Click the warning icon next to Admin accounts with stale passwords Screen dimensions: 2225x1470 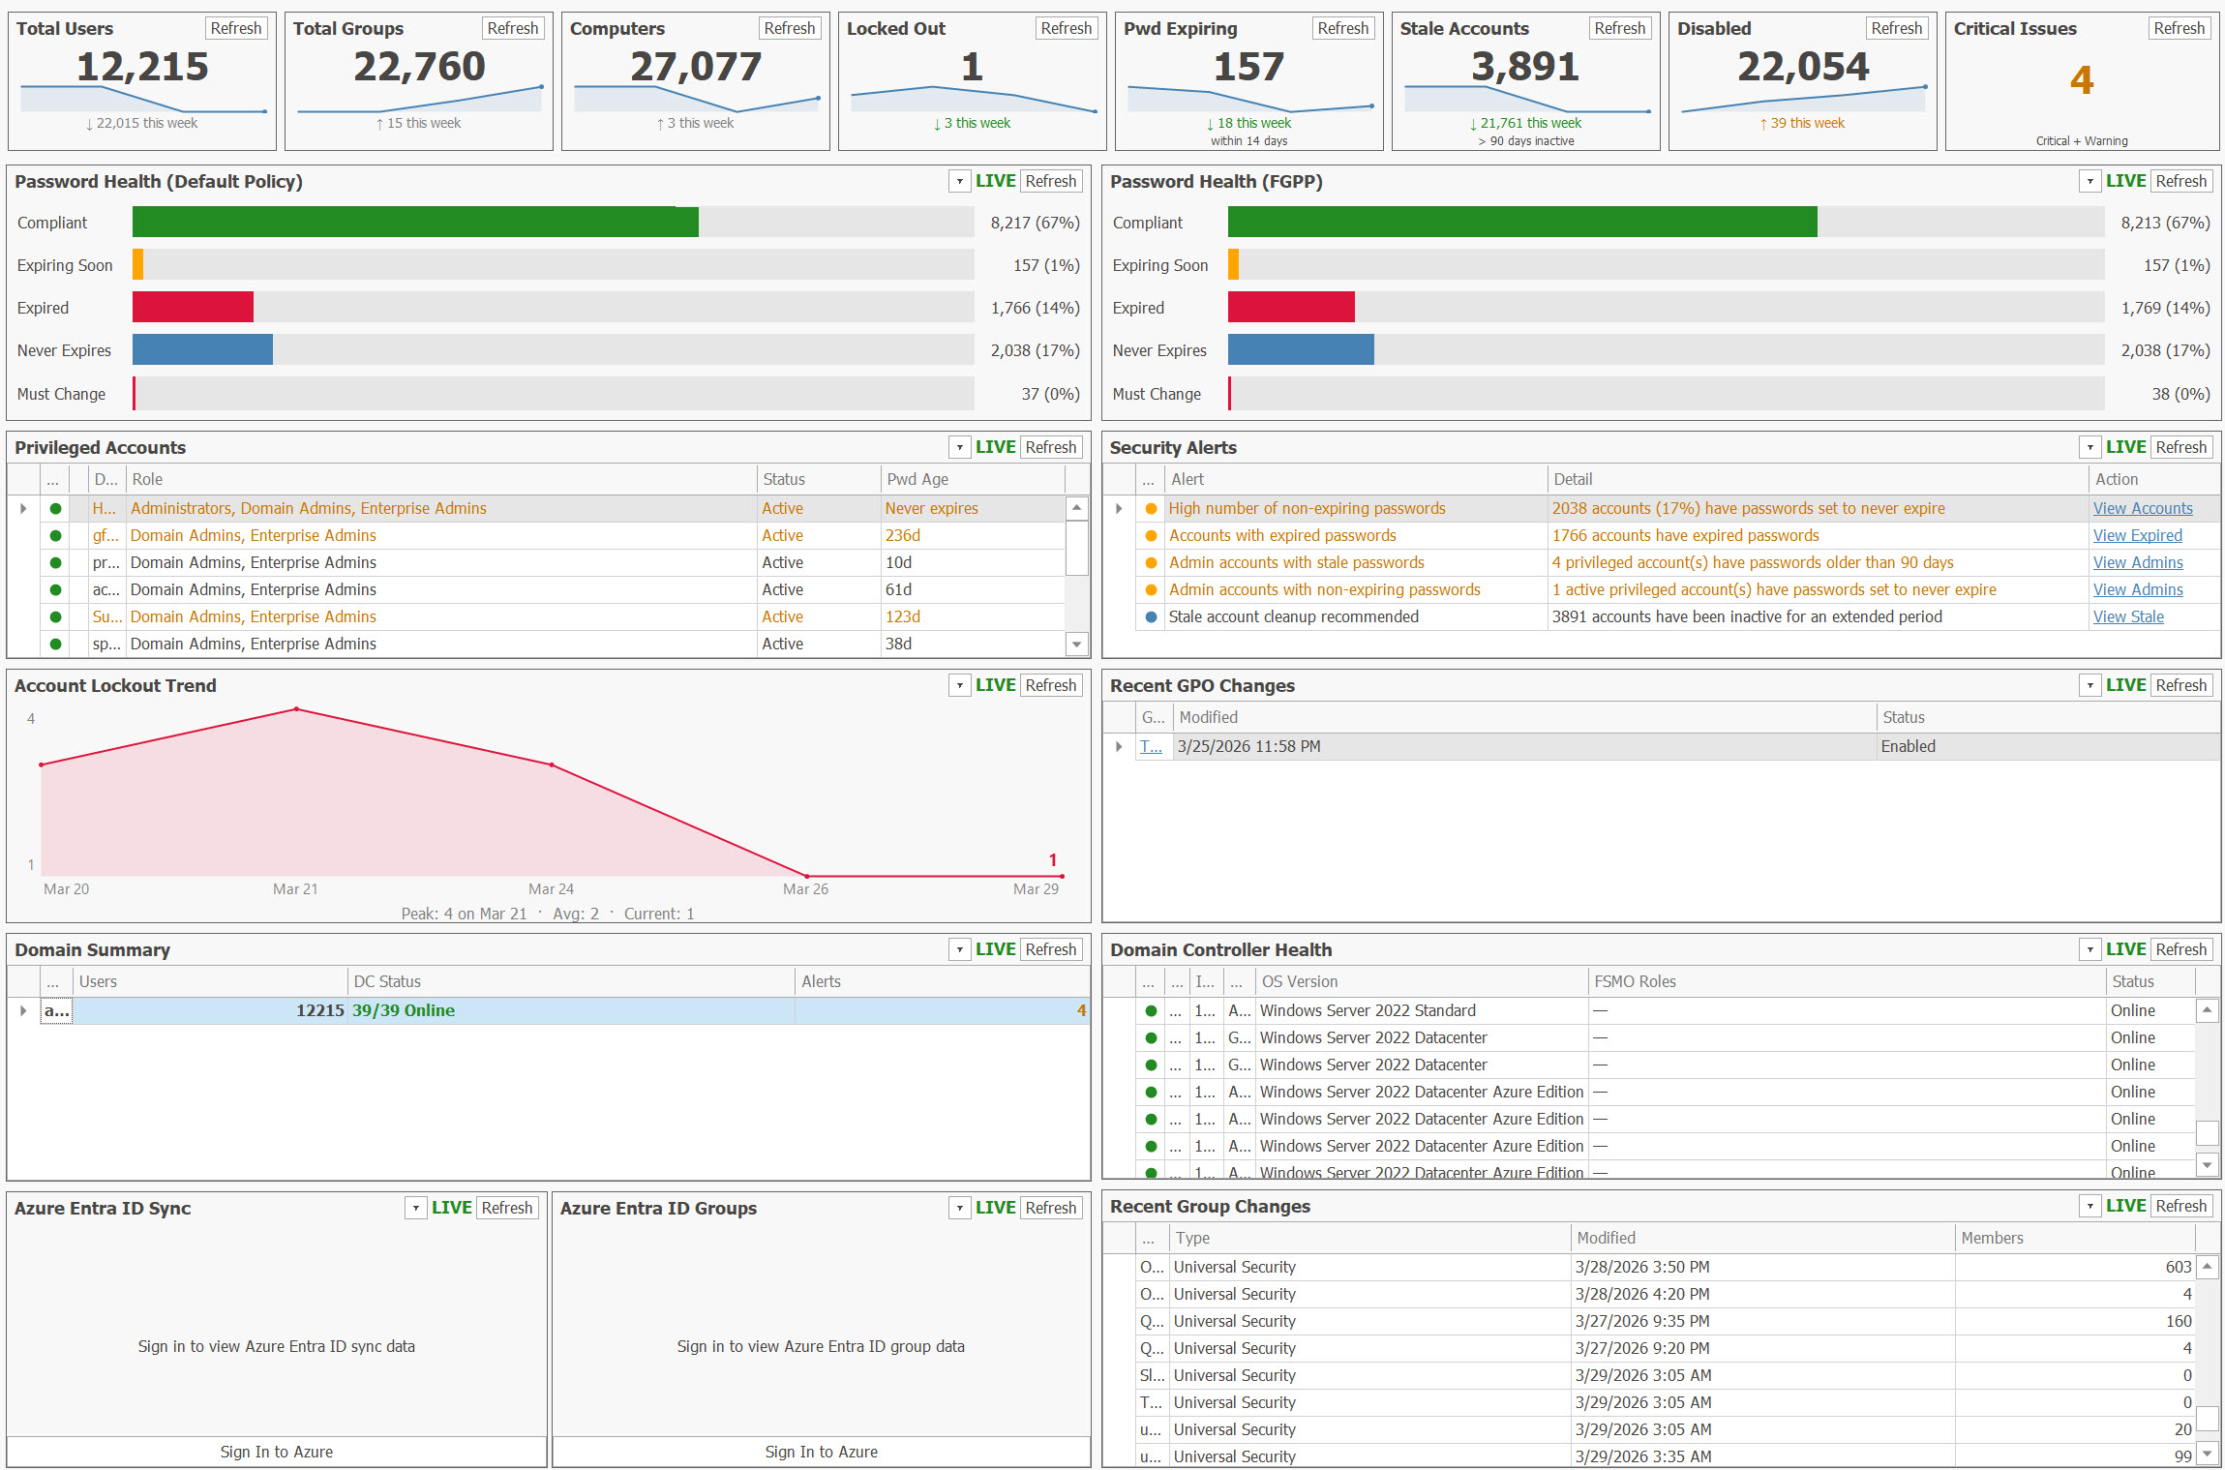tap(1150, 562)
